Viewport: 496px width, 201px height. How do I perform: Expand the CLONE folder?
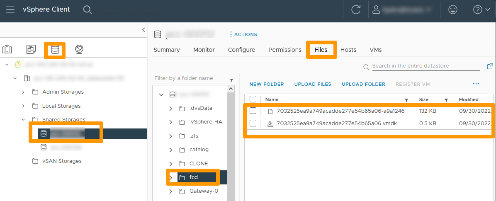pos(171,164)
